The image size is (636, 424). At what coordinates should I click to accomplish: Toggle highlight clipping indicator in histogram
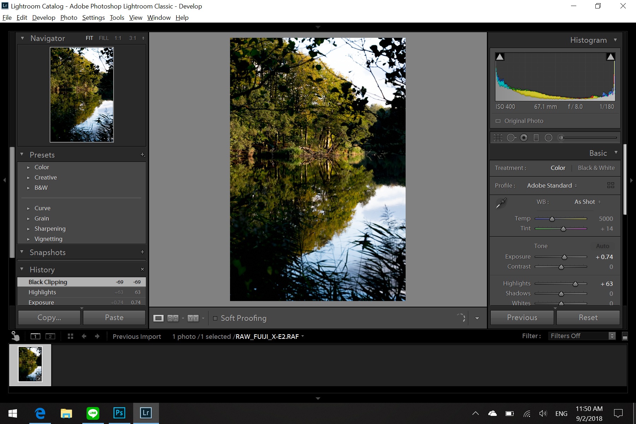tap(611, 57)
